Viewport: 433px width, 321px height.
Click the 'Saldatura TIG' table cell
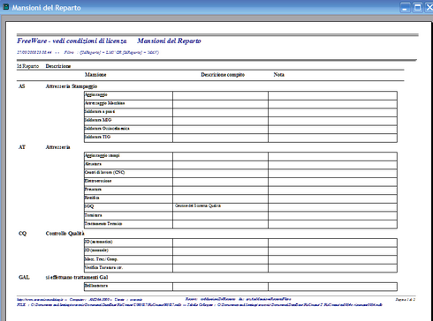coord(128,137)
